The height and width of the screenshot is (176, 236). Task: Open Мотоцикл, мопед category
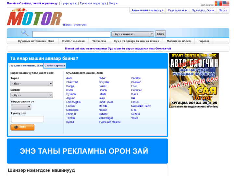179,41
